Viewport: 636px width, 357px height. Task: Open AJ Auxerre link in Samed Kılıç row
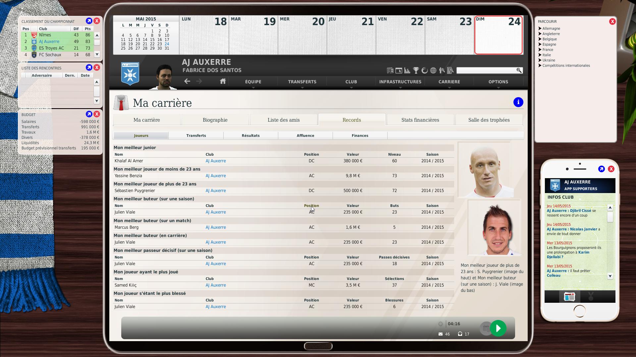pyautogui.click(x=216, y=285)
